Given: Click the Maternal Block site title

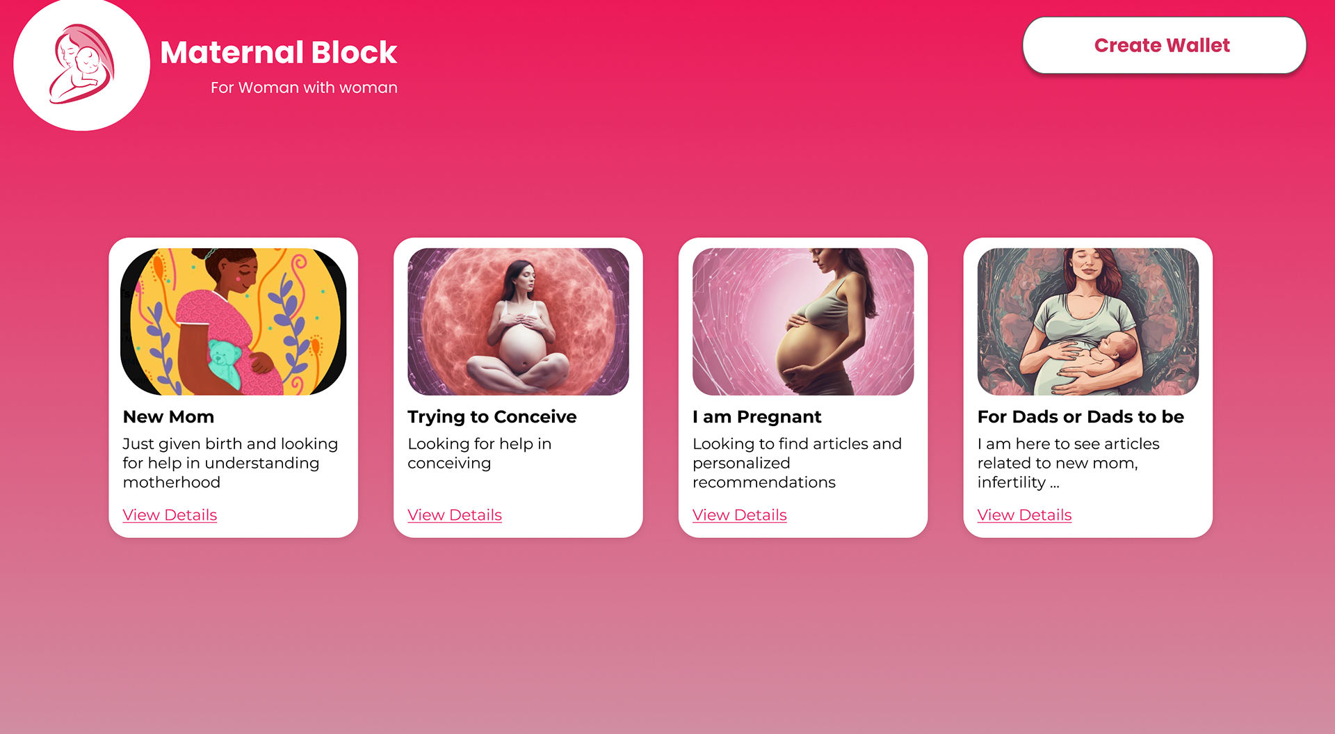Looking at the screenshot, I should click(x=279, y=53).
